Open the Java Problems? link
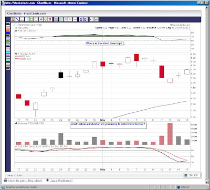The image size is (210, 190). tap(61, 181)
